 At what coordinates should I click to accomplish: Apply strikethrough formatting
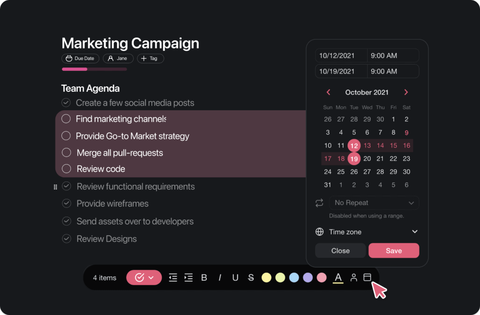(x=251, y=277)
